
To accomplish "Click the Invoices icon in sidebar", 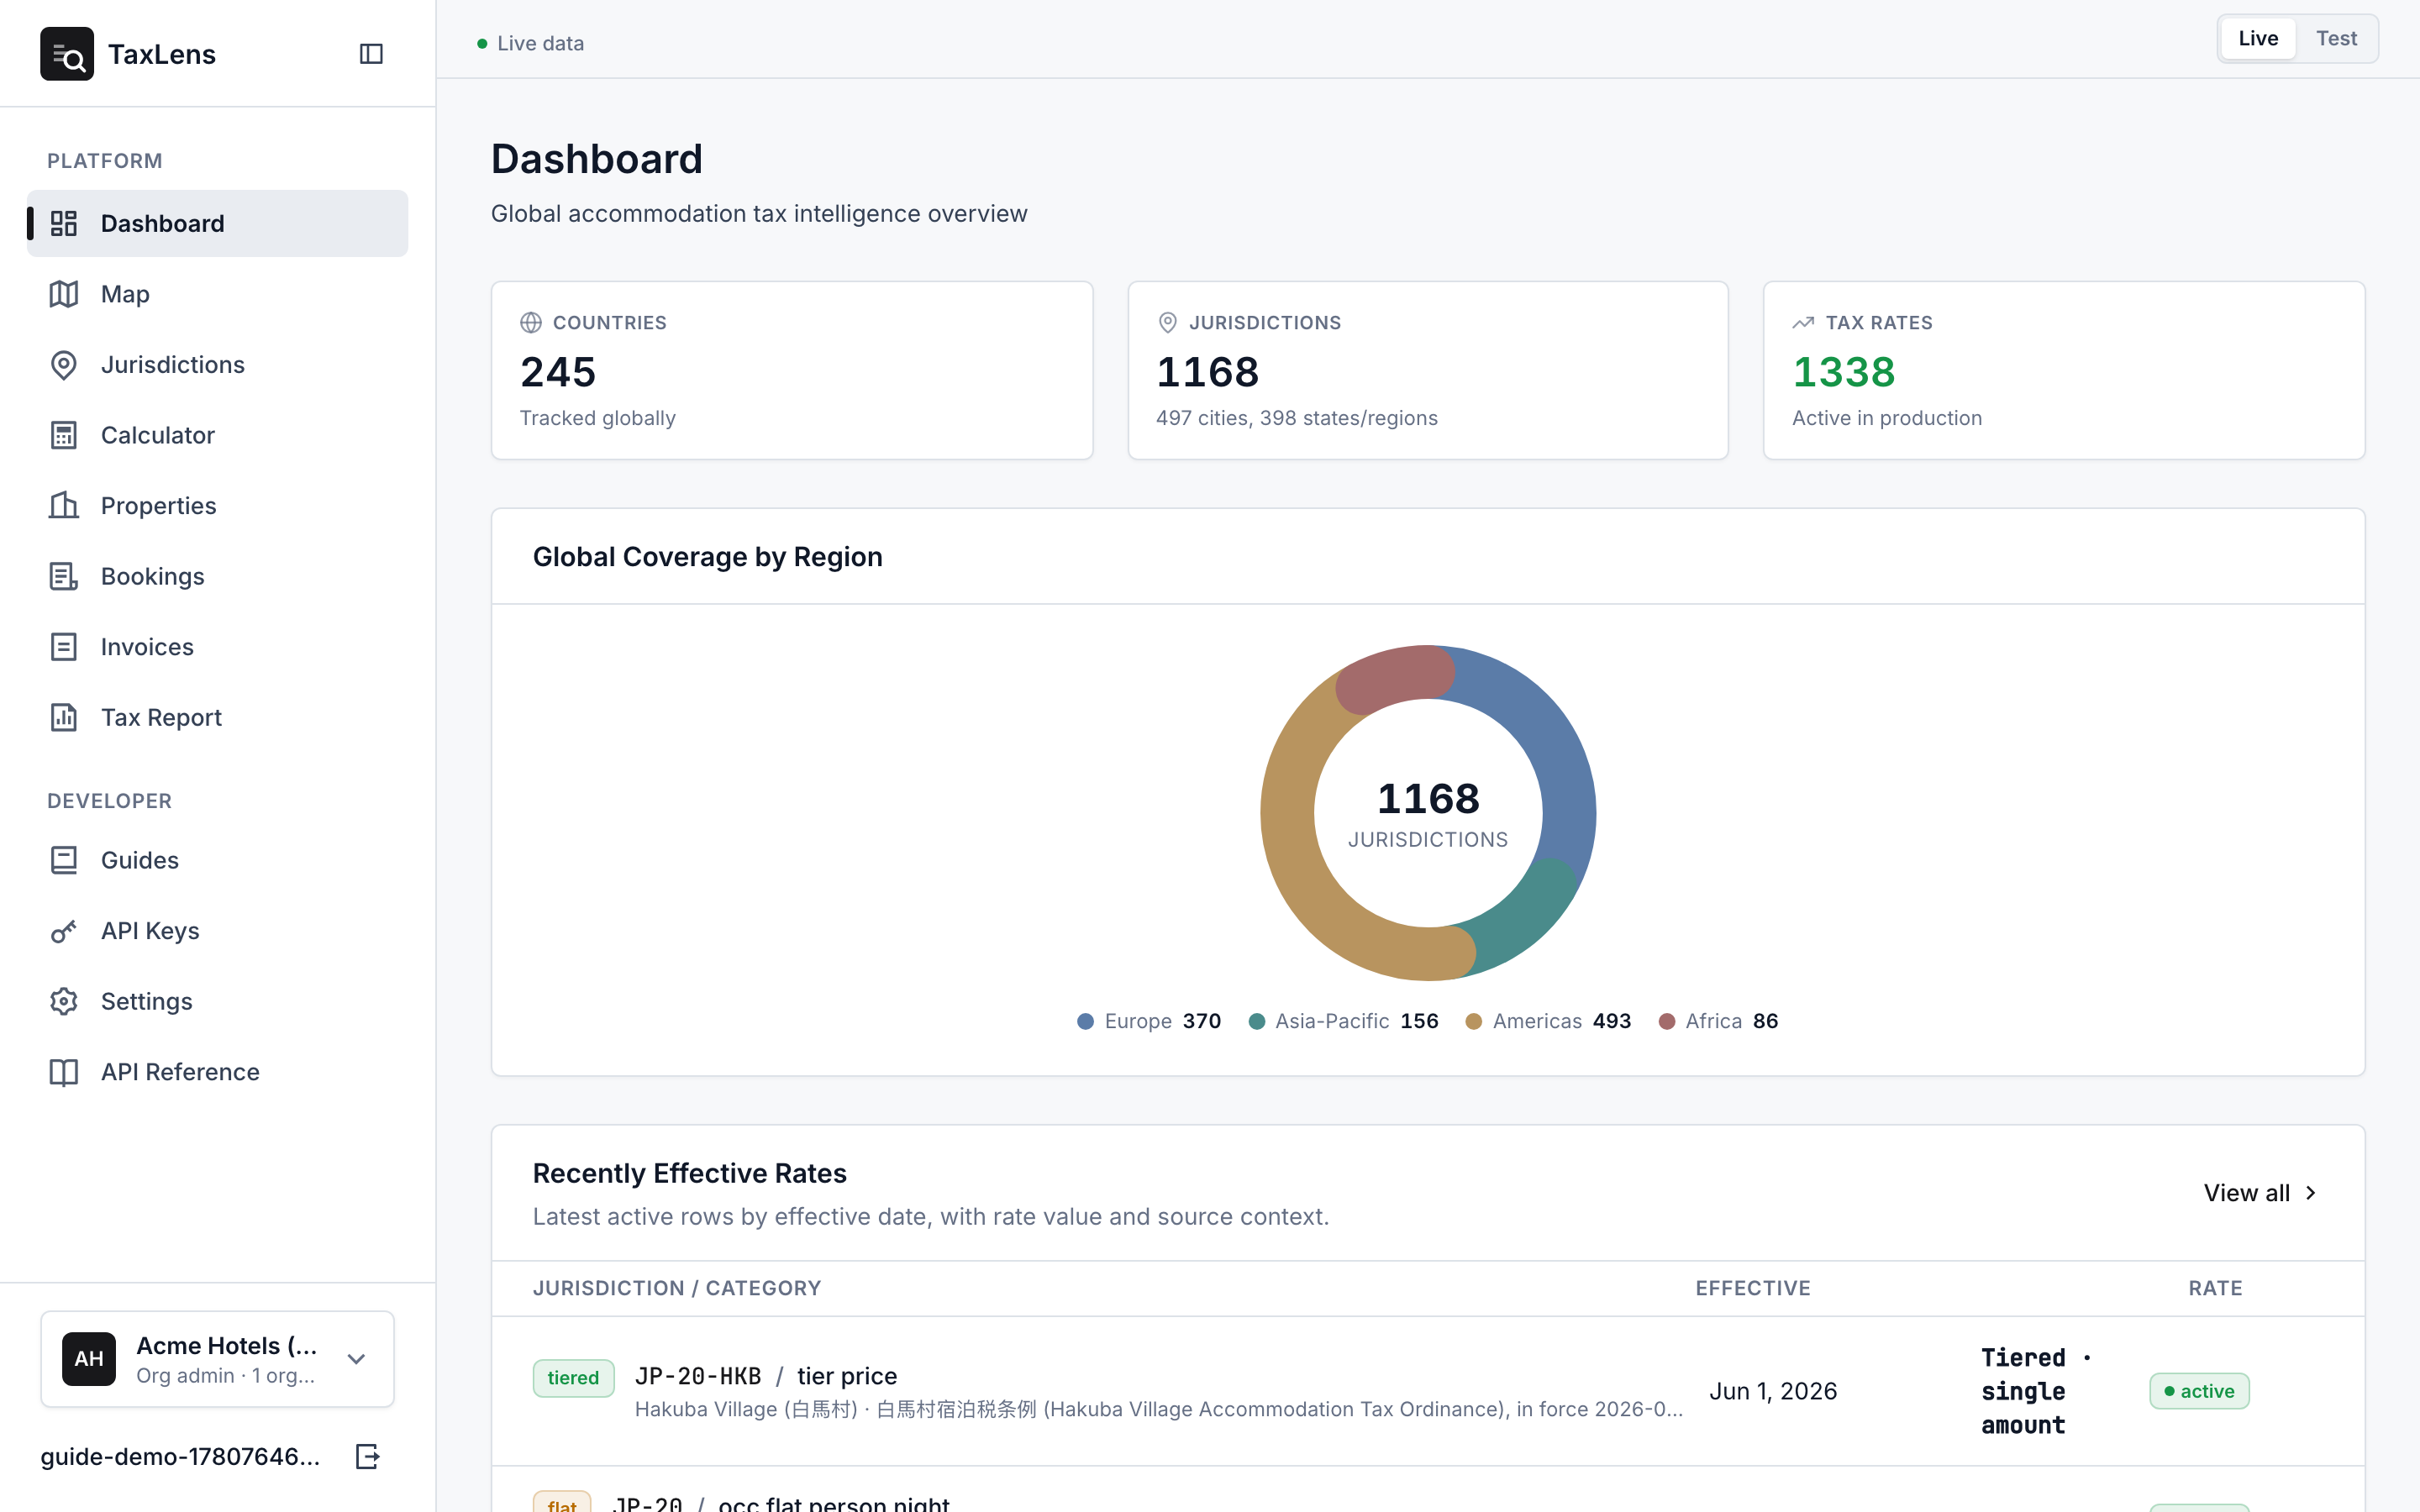I will point(64,647).
